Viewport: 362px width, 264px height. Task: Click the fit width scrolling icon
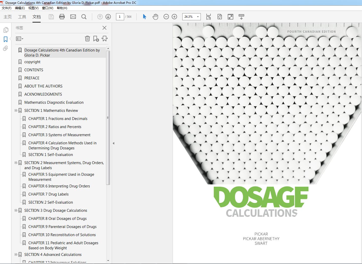(x=208, y=17)
